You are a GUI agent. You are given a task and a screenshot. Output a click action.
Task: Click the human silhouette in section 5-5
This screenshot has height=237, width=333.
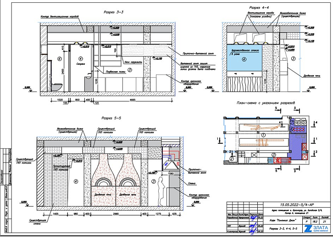point(161,189)
